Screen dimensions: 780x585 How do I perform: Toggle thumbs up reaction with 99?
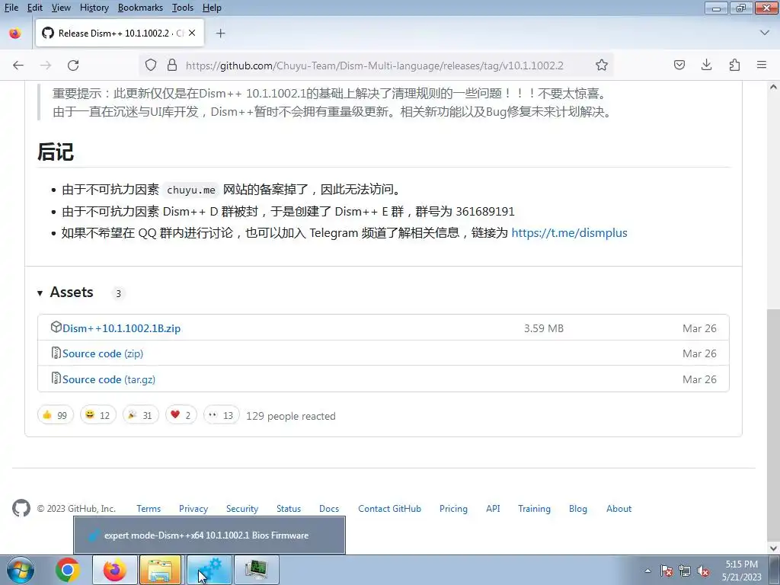tap(55, 415)
